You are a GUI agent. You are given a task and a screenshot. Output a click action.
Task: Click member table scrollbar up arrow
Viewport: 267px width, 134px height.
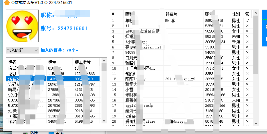point(256,13)
